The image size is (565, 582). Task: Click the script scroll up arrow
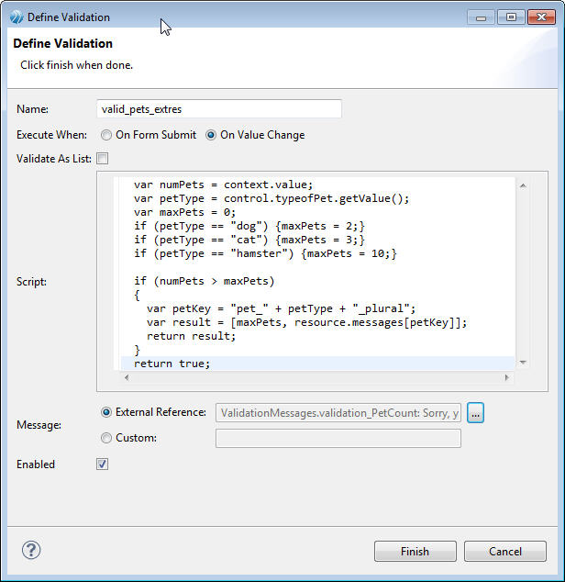tap(523, 186)
